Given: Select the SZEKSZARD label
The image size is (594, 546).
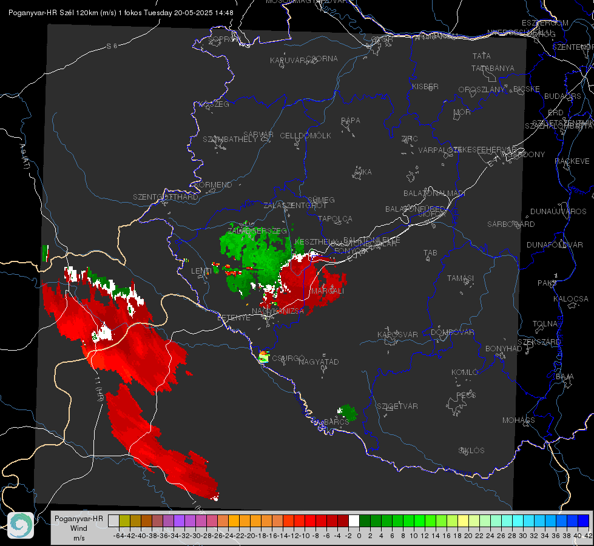Looking at the screenshot, I should tap(539, 342).
